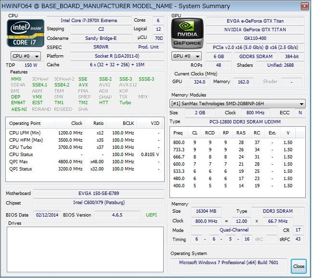Click the PC3-12800 DDR3 SDRAM UDIMM field
The height and width of the screenshot is (279, 312).
click(x=245, y=121)
